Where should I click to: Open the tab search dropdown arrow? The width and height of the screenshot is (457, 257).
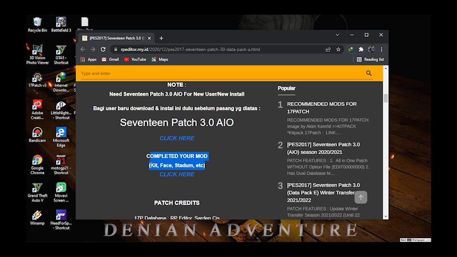pos(337,35)
